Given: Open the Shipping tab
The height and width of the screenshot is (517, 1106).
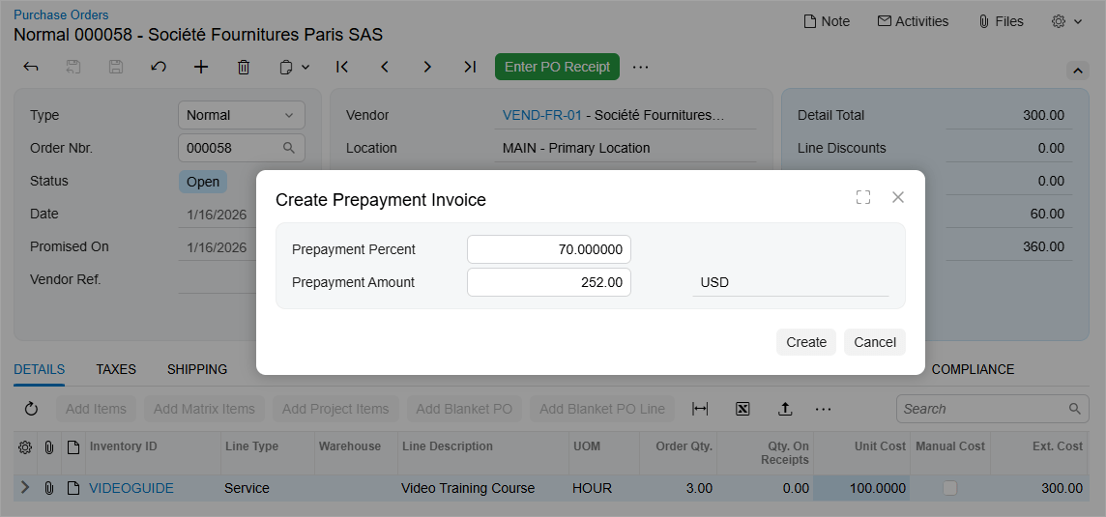Looking at the screenshot, I should tap(197, 369).
